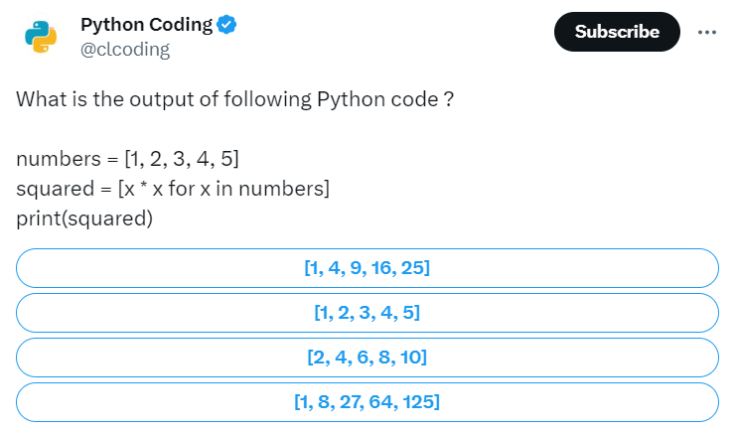
Task: Click the 'numbers = [1, 2, 3, 4, 5]' line
Action: coord(127,159)
